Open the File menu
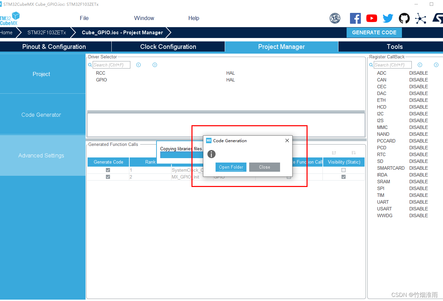The height and width of the screenshot is (301, 443). (84, 18)
